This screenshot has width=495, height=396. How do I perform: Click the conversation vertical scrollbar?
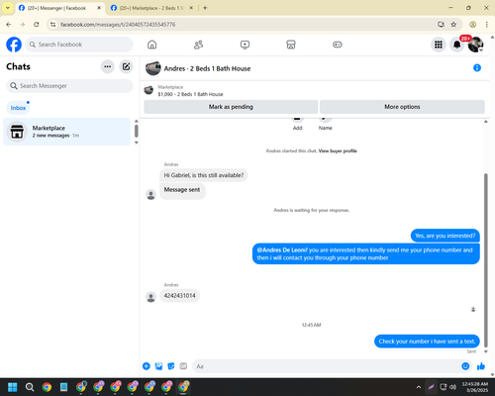[x=486, y=259]
